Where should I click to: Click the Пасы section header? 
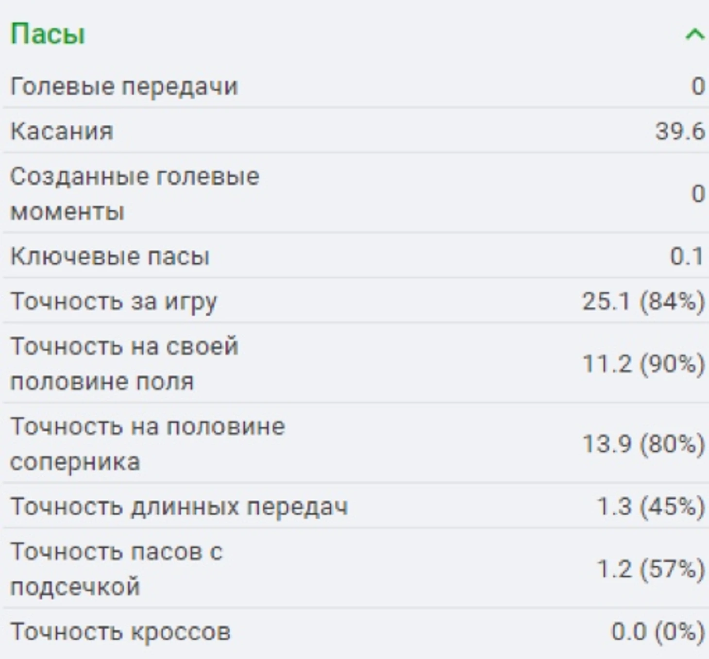(48, 34)
